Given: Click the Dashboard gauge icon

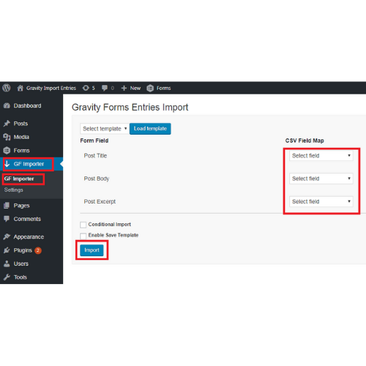Looking at the screenshot, I should click(7, 105).
